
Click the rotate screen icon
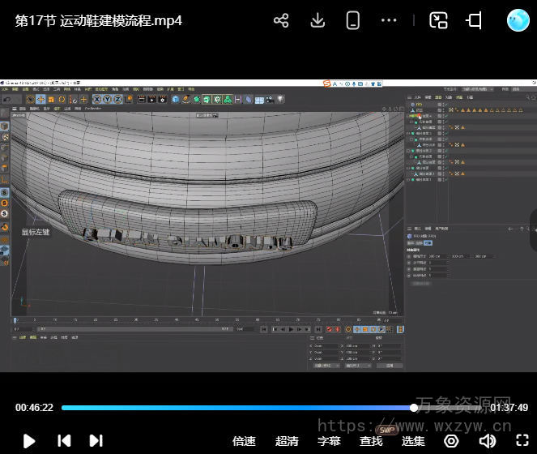pyautogui.click(x=474, y=20)
